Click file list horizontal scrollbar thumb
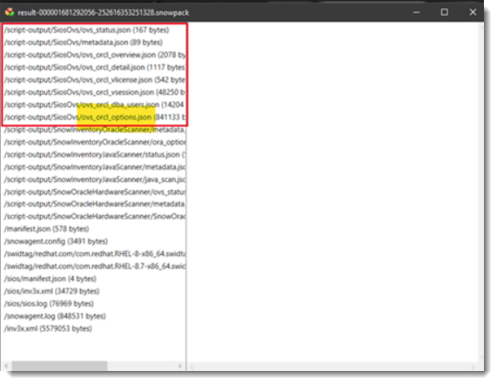 (59, 366)
